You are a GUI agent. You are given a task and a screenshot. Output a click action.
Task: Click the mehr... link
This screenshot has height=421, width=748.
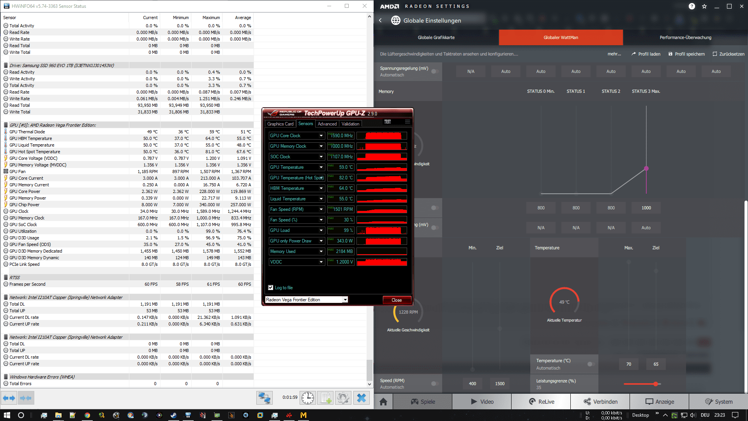(614, 54)
